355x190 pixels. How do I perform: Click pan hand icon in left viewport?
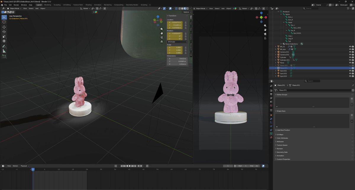pos(162,33)
